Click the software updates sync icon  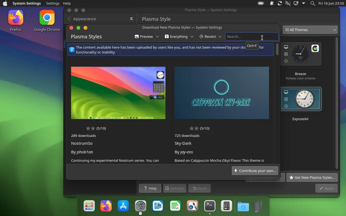[280, 3]
